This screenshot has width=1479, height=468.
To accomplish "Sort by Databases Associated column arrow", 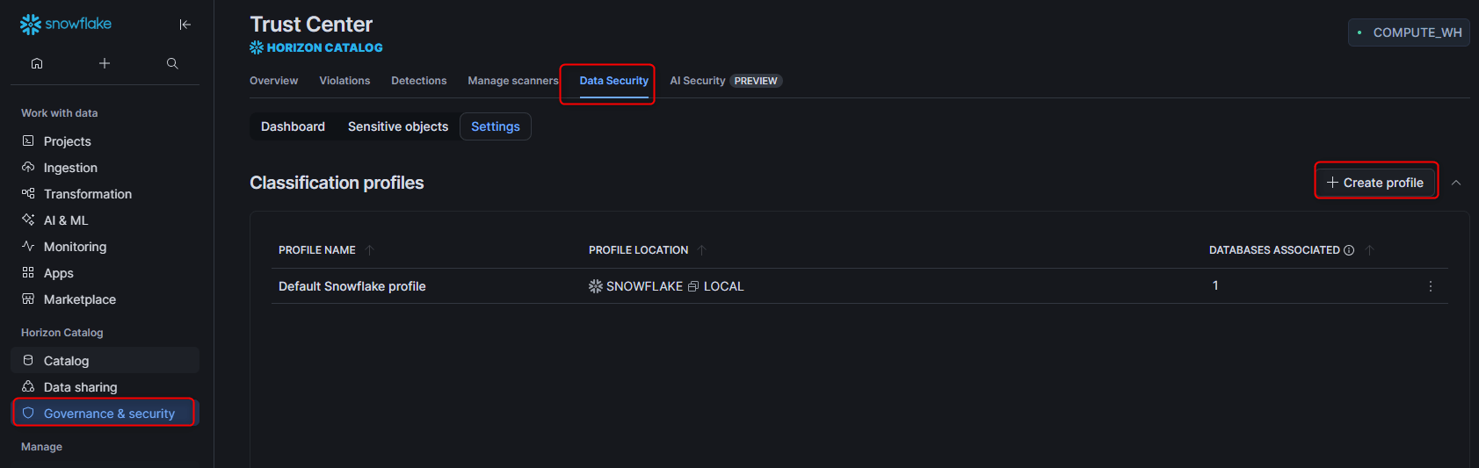I will pyautogui.click(x=1369, y=250).
